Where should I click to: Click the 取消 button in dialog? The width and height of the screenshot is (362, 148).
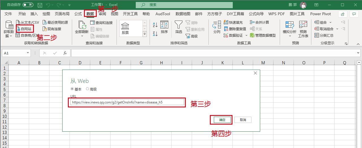click(x=243, y=120)
